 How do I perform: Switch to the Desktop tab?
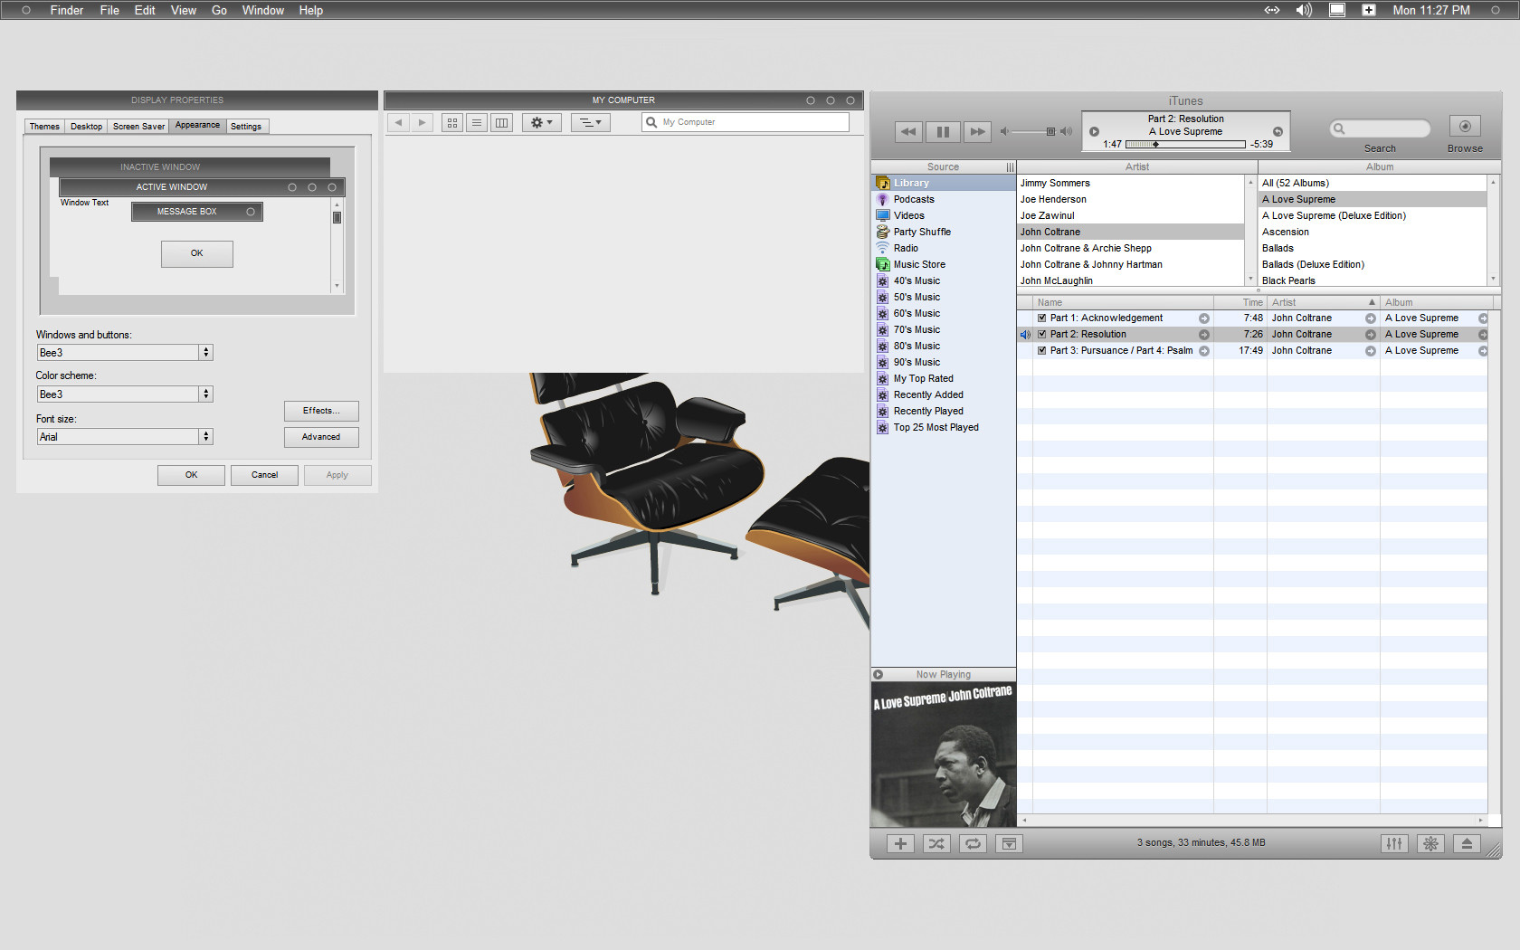click(x=86, y=127)
